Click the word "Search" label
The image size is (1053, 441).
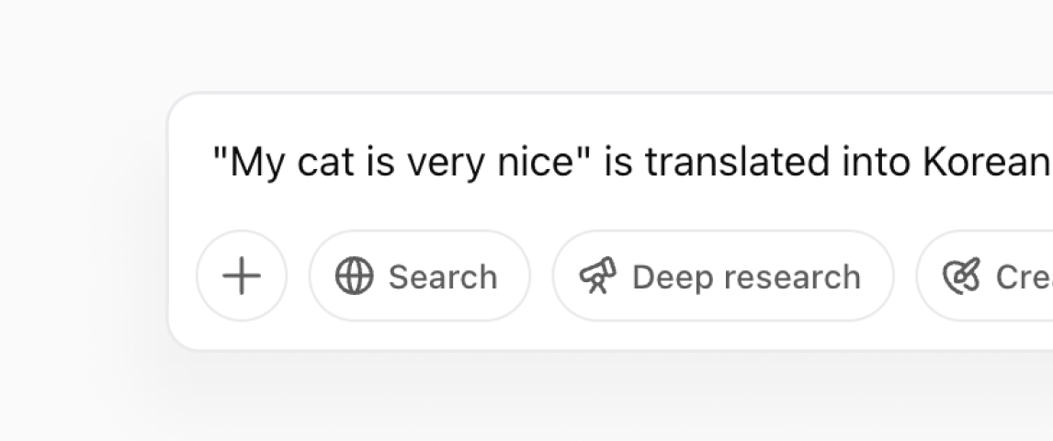pos(443,277)
